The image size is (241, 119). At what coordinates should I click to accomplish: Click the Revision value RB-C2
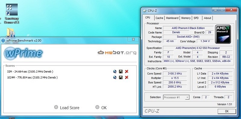[226, 57]
